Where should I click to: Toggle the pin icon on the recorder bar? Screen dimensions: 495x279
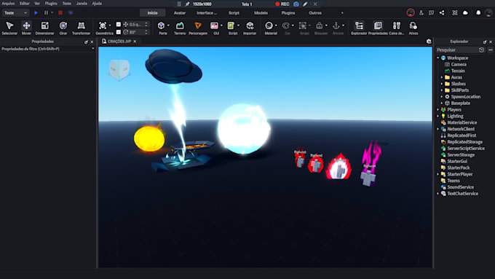click(x=187, y=4)
